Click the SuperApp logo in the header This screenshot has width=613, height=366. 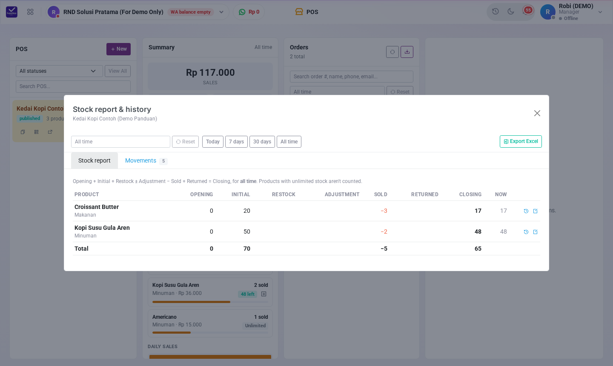coord(11,12)
